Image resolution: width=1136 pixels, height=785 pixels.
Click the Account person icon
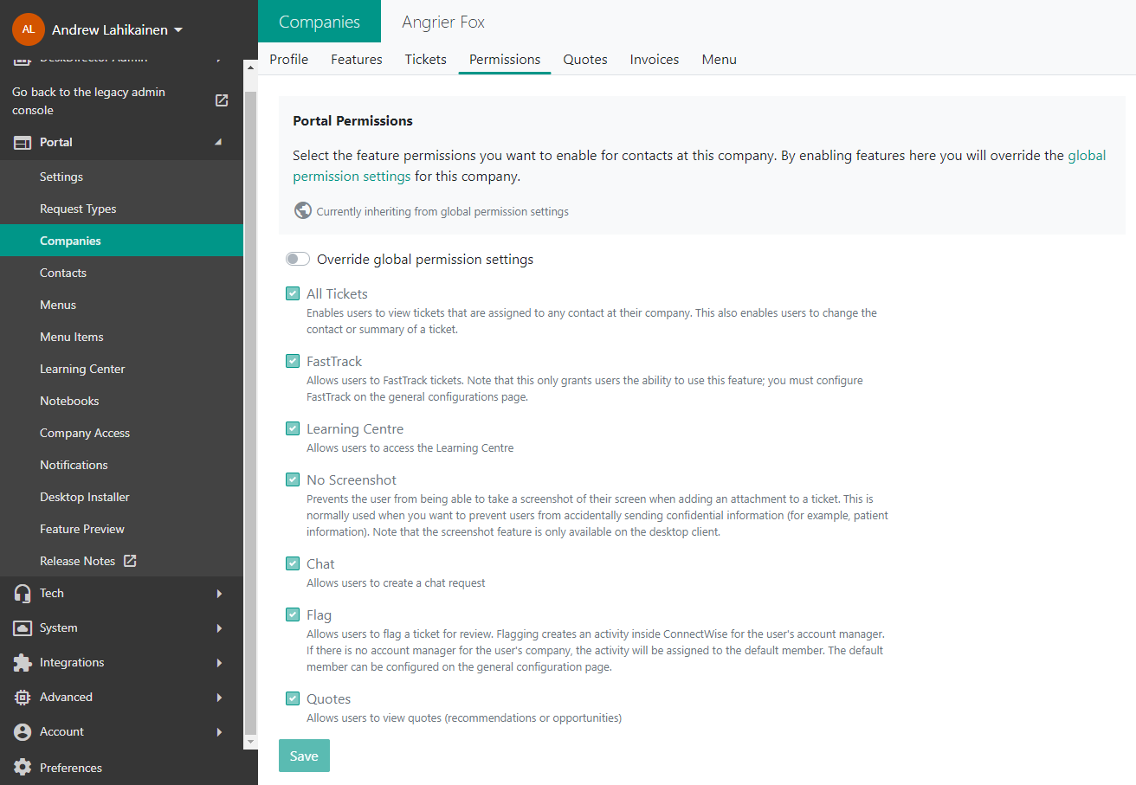tap(23, 732)
